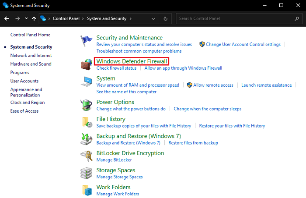Select Hardware and Sound category
Viewport: 306px width, 198px height.
tap(31, 64)
